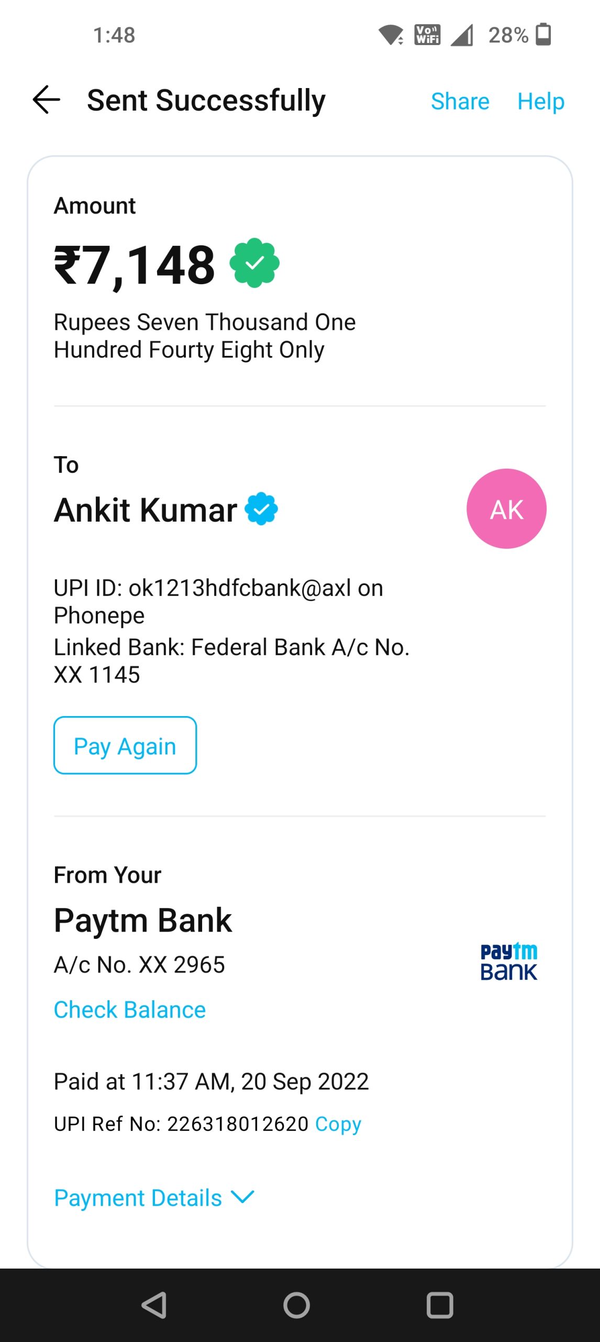The image size is (600, 1342).
Task: Tap the Wi-Fi status icon
Action: coord(391,35)
